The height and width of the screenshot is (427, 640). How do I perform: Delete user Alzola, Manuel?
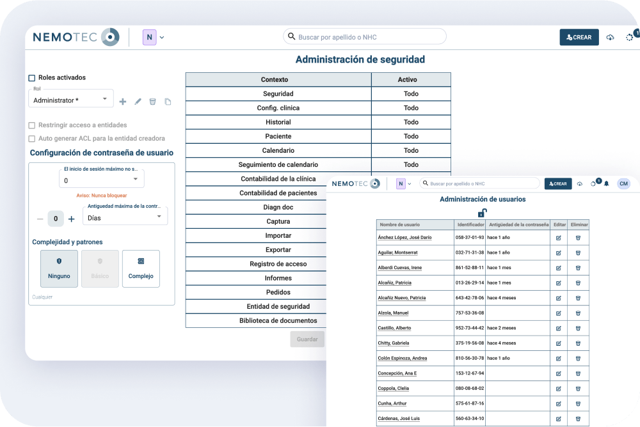578,313
